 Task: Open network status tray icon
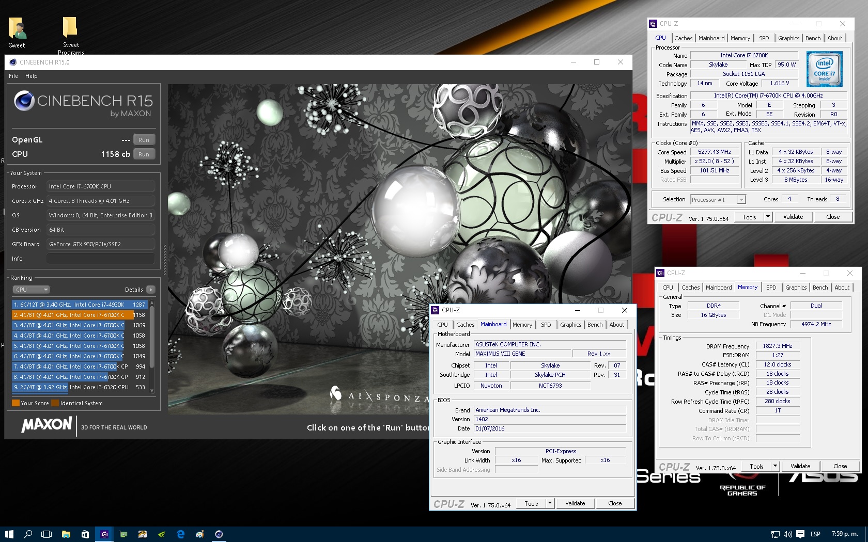(x=776, y=534)
